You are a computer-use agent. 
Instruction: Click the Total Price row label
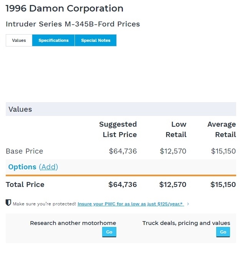point(25,185)
